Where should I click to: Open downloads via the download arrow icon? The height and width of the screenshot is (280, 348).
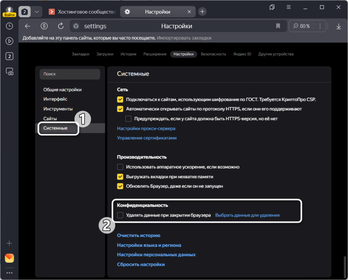pos(339,26)
